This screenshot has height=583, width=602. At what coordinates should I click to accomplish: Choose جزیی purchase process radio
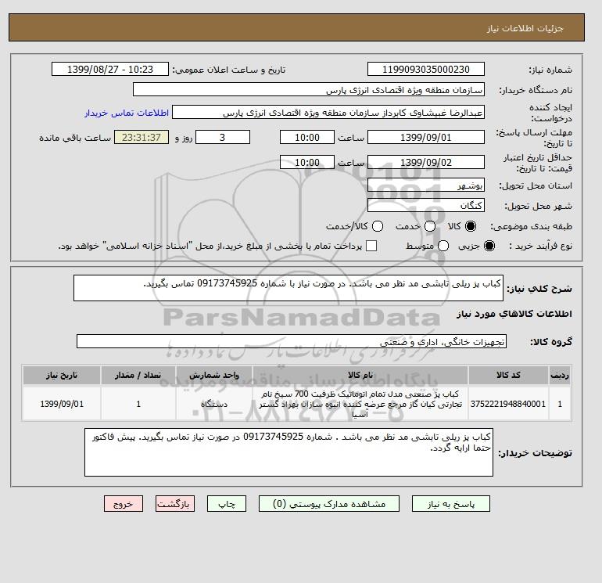point(489,246)
